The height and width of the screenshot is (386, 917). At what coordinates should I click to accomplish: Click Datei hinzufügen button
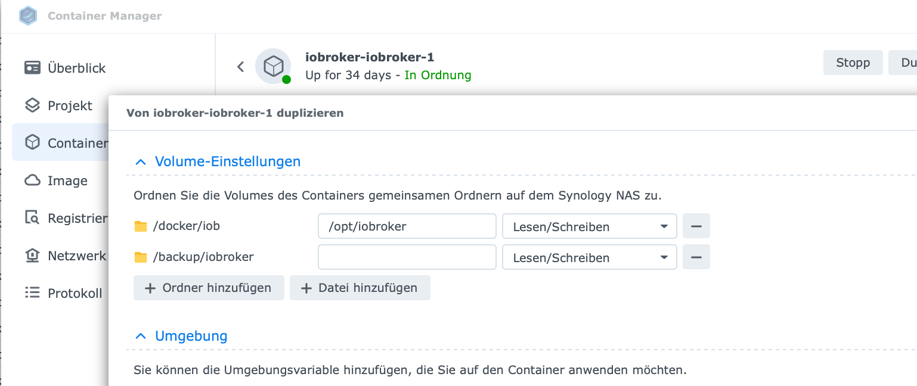pos(360,288)
